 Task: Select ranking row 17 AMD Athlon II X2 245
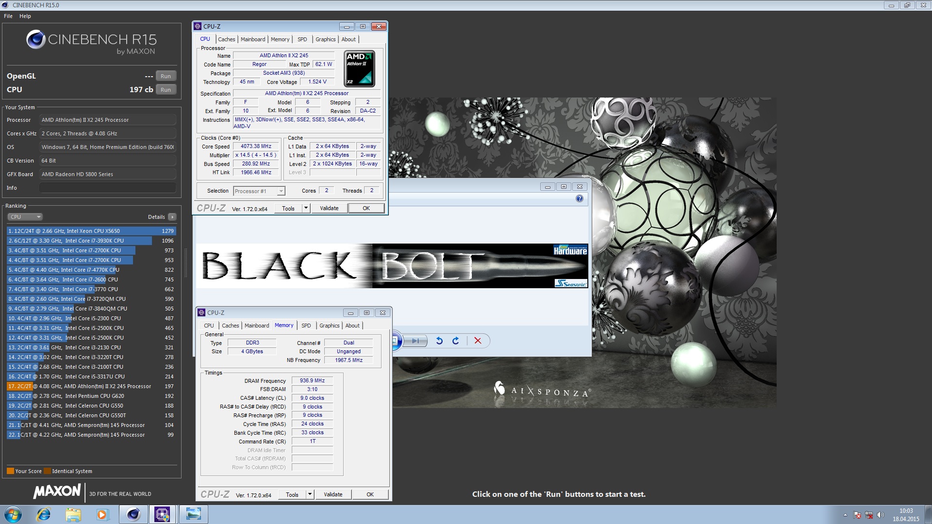pyautogui.click(x=91, y=386)
